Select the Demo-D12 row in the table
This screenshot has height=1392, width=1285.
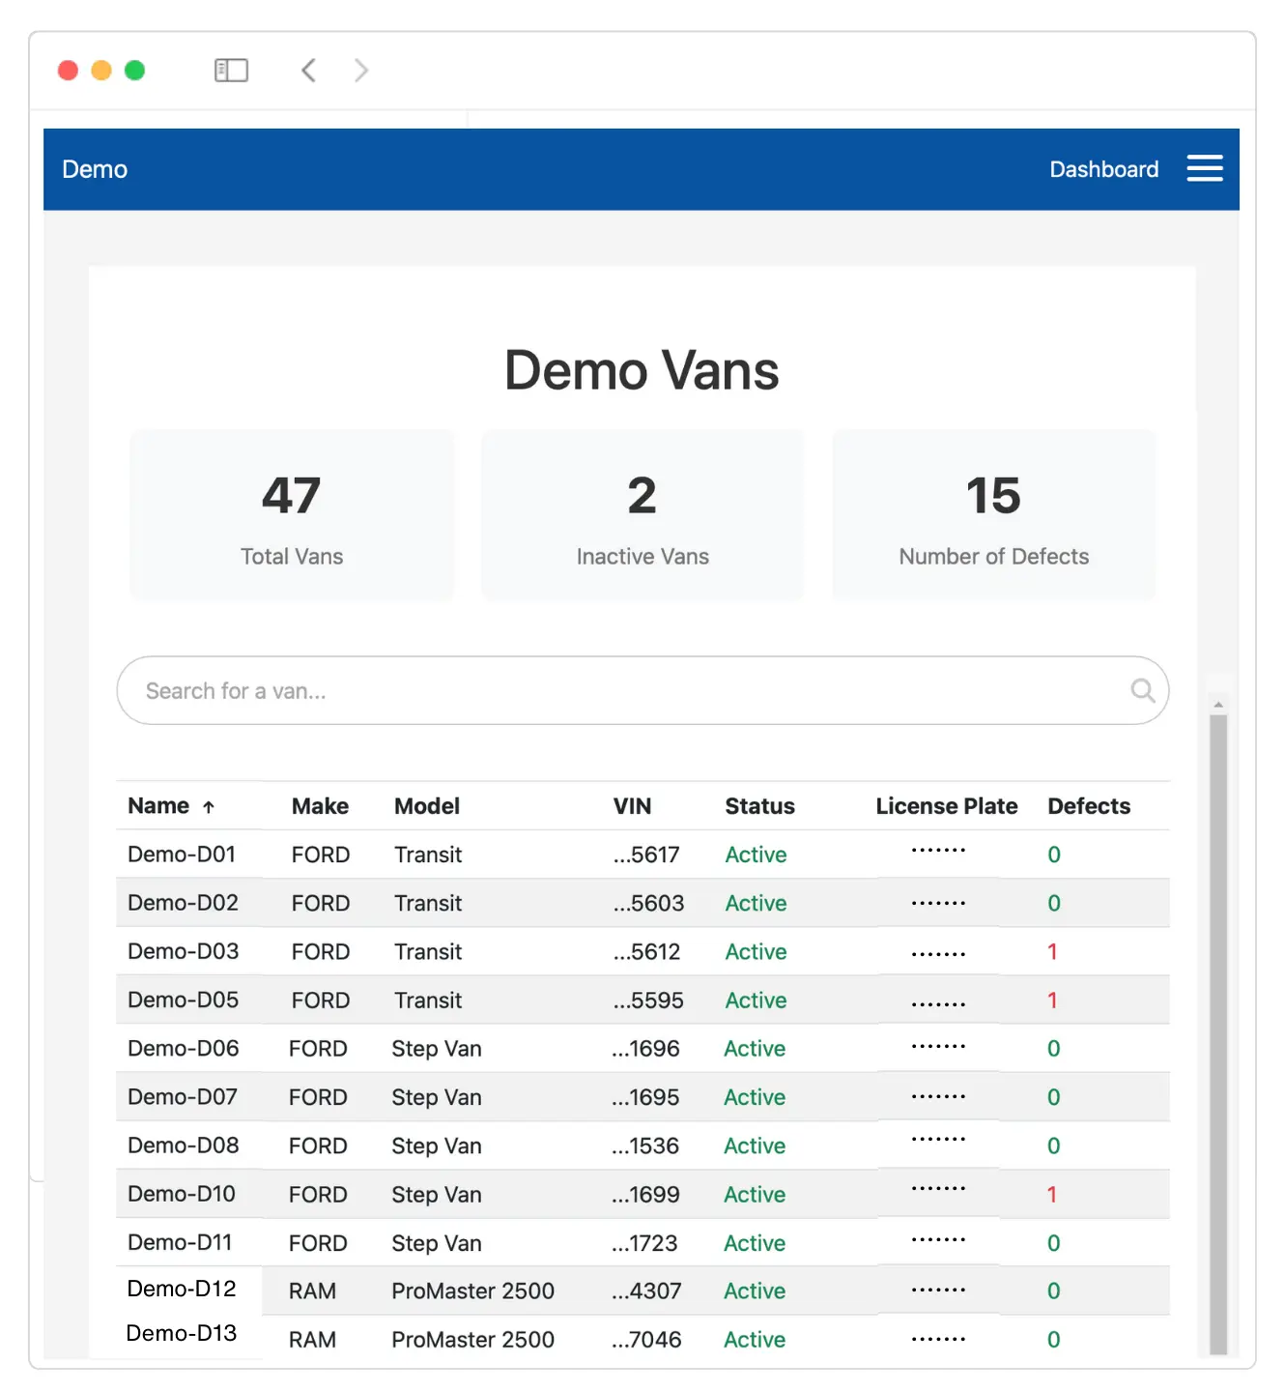182,1290
